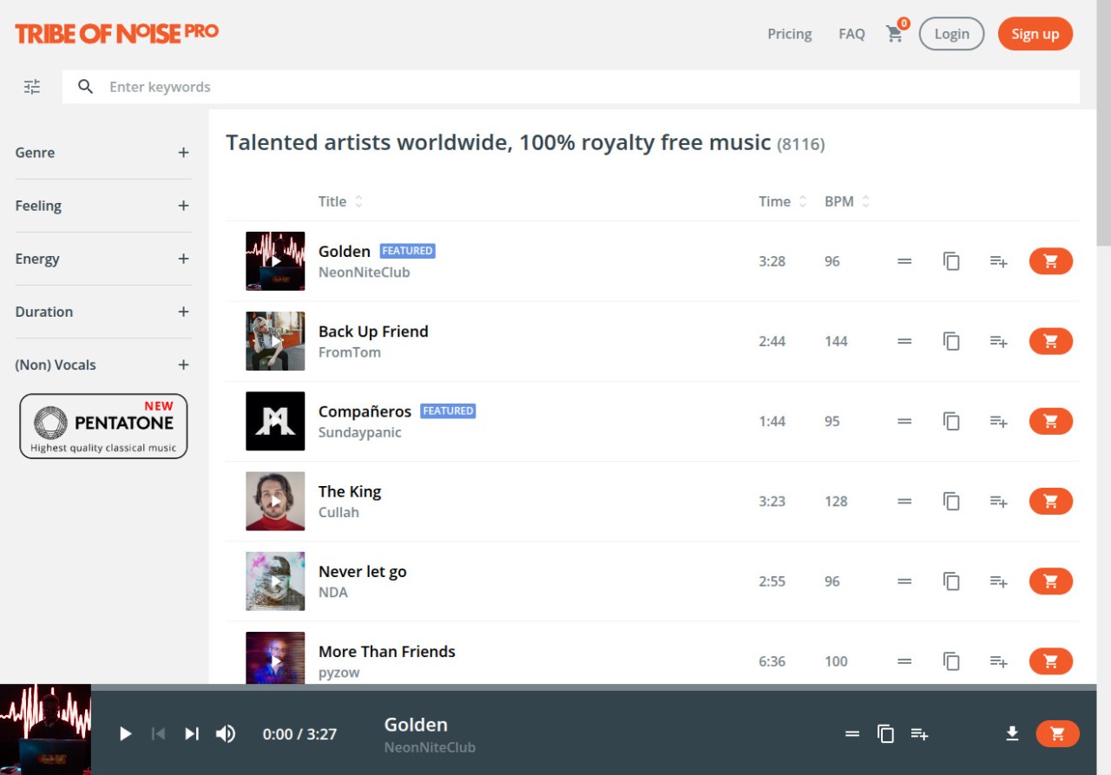Play Golden from the bottom player
1111x775 pixels.
point(125,734)
